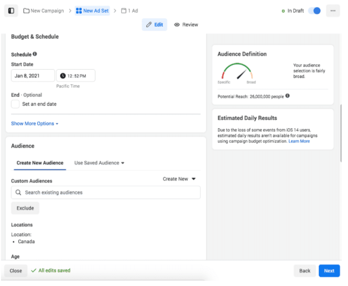Select the Create New Audience tab
This screenshot has width=348, height=286.
tap(40, 163)
